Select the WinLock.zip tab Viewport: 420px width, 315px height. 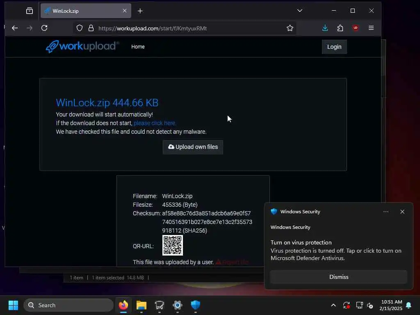coord(86,11)
